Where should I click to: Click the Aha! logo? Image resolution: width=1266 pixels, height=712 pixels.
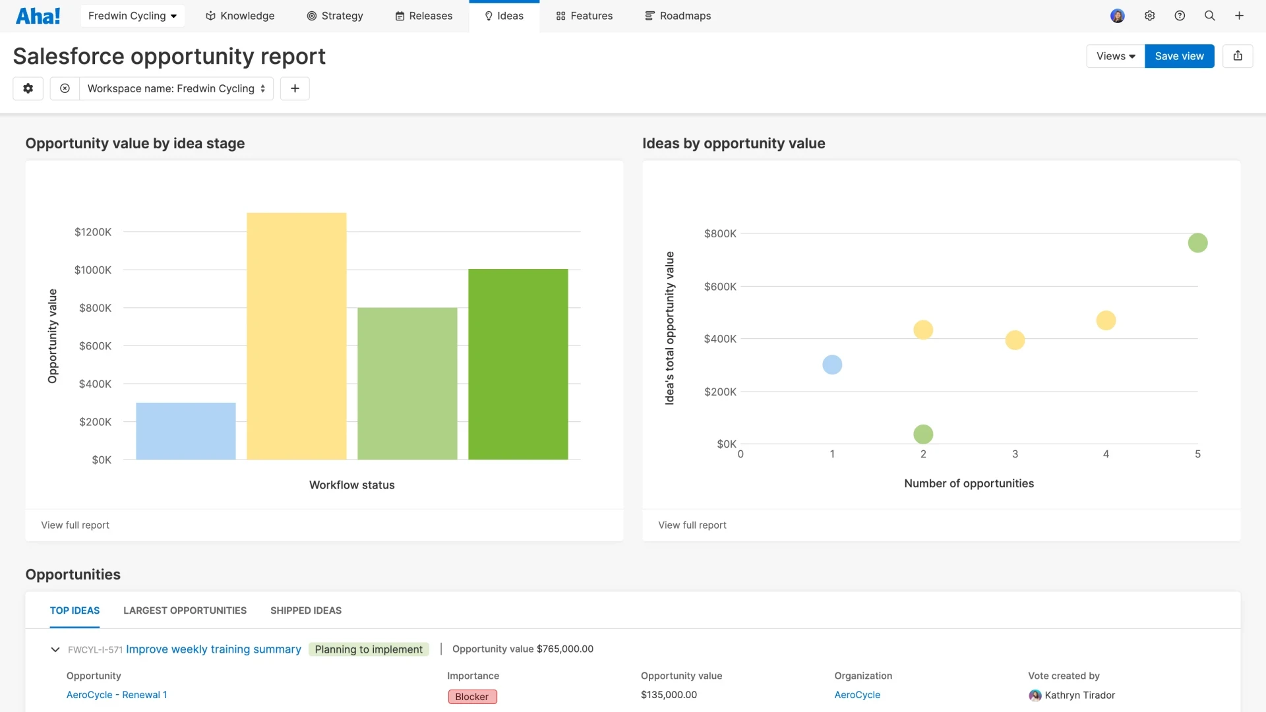coord(38,15)
